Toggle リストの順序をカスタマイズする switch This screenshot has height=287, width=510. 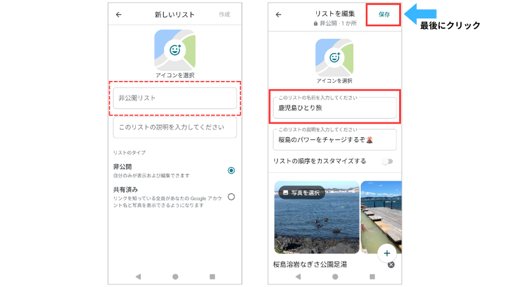[386, 161]
